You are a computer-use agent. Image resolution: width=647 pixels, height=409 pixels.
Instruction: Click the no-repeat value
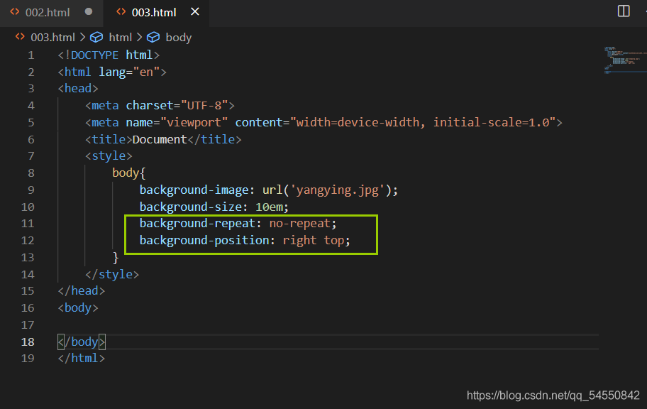300,224
